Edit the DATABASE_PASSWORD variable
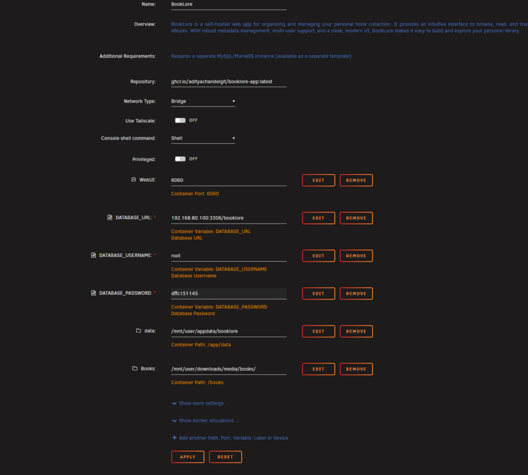The image size is (528, 475). pyautogui.click(x=318, y=293)
